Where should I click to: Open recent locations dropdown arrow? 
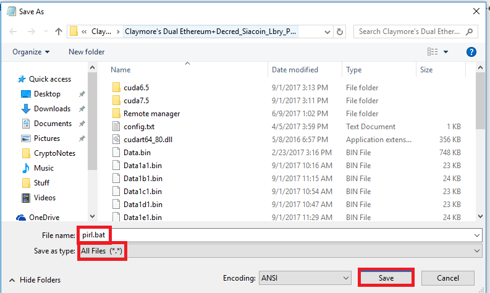(46, 32)
